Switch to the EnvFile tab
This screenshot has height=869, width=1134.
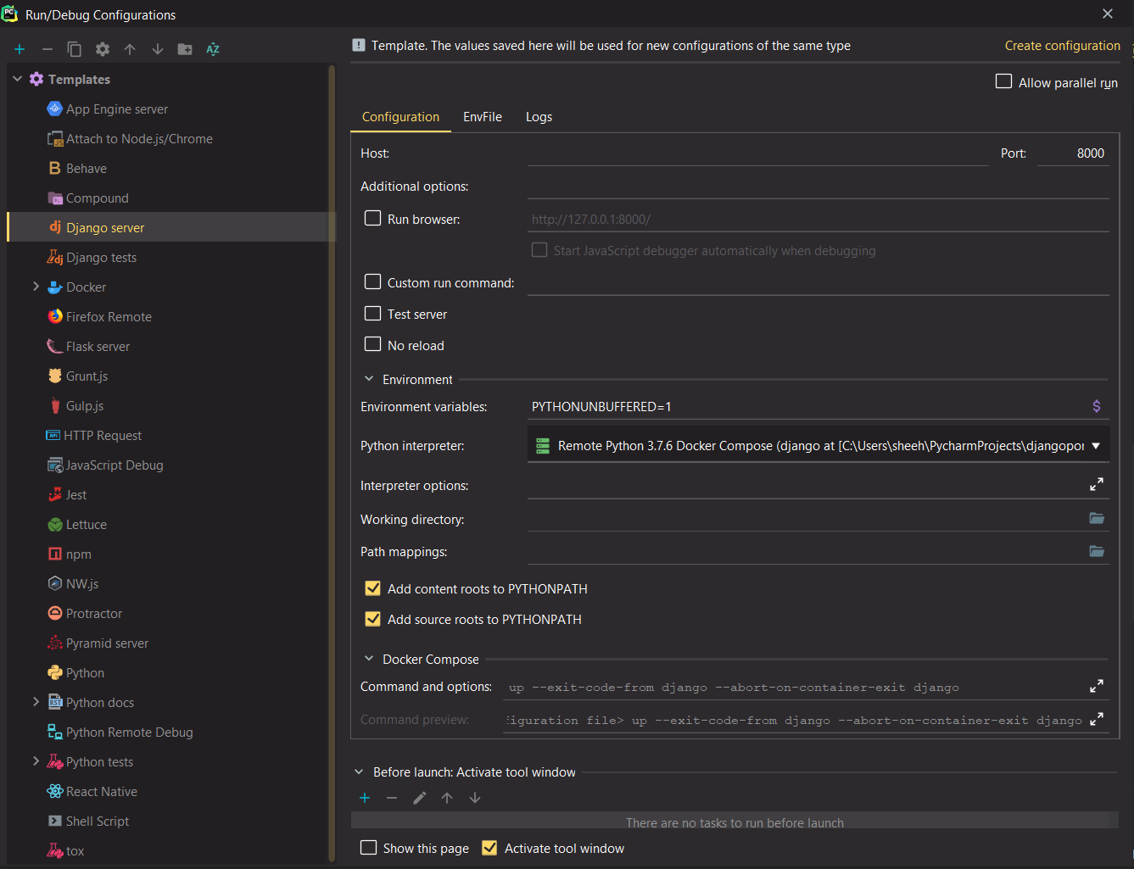pos(482,116)
